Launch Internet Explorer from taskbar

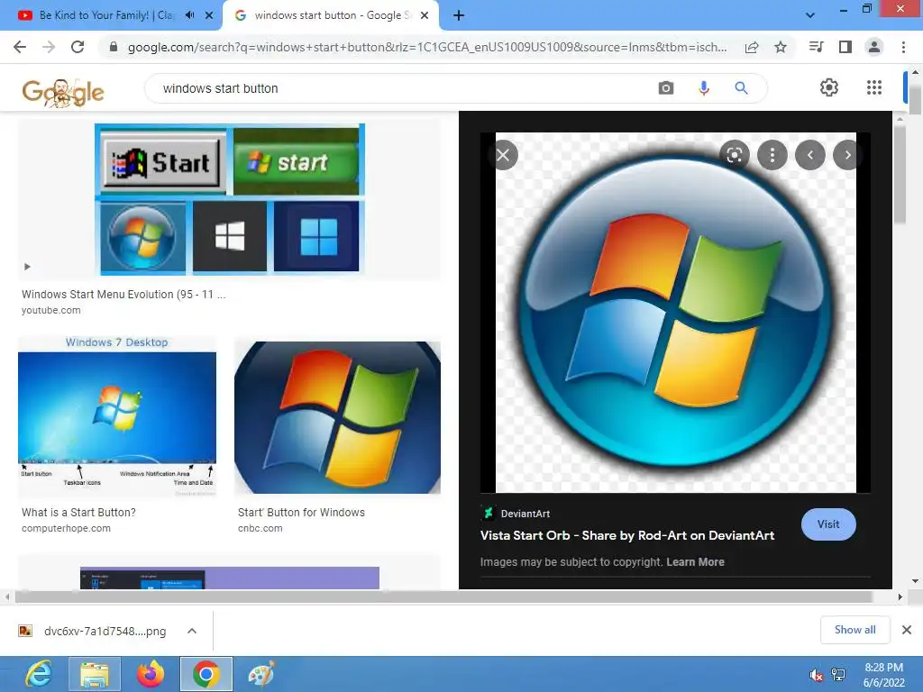tap(40, 674)
